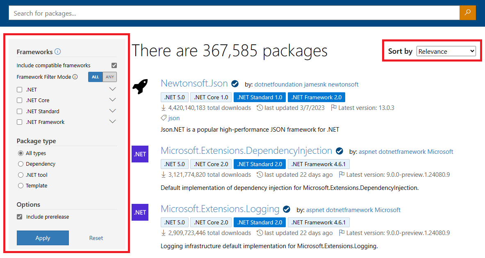Enable the .NET Core framework filter

[x=18, y=100]
